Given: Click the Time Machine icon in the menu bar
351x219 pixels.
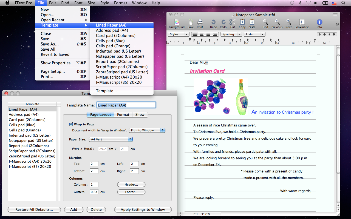Looking at the screenshot, I should point(292,3).
